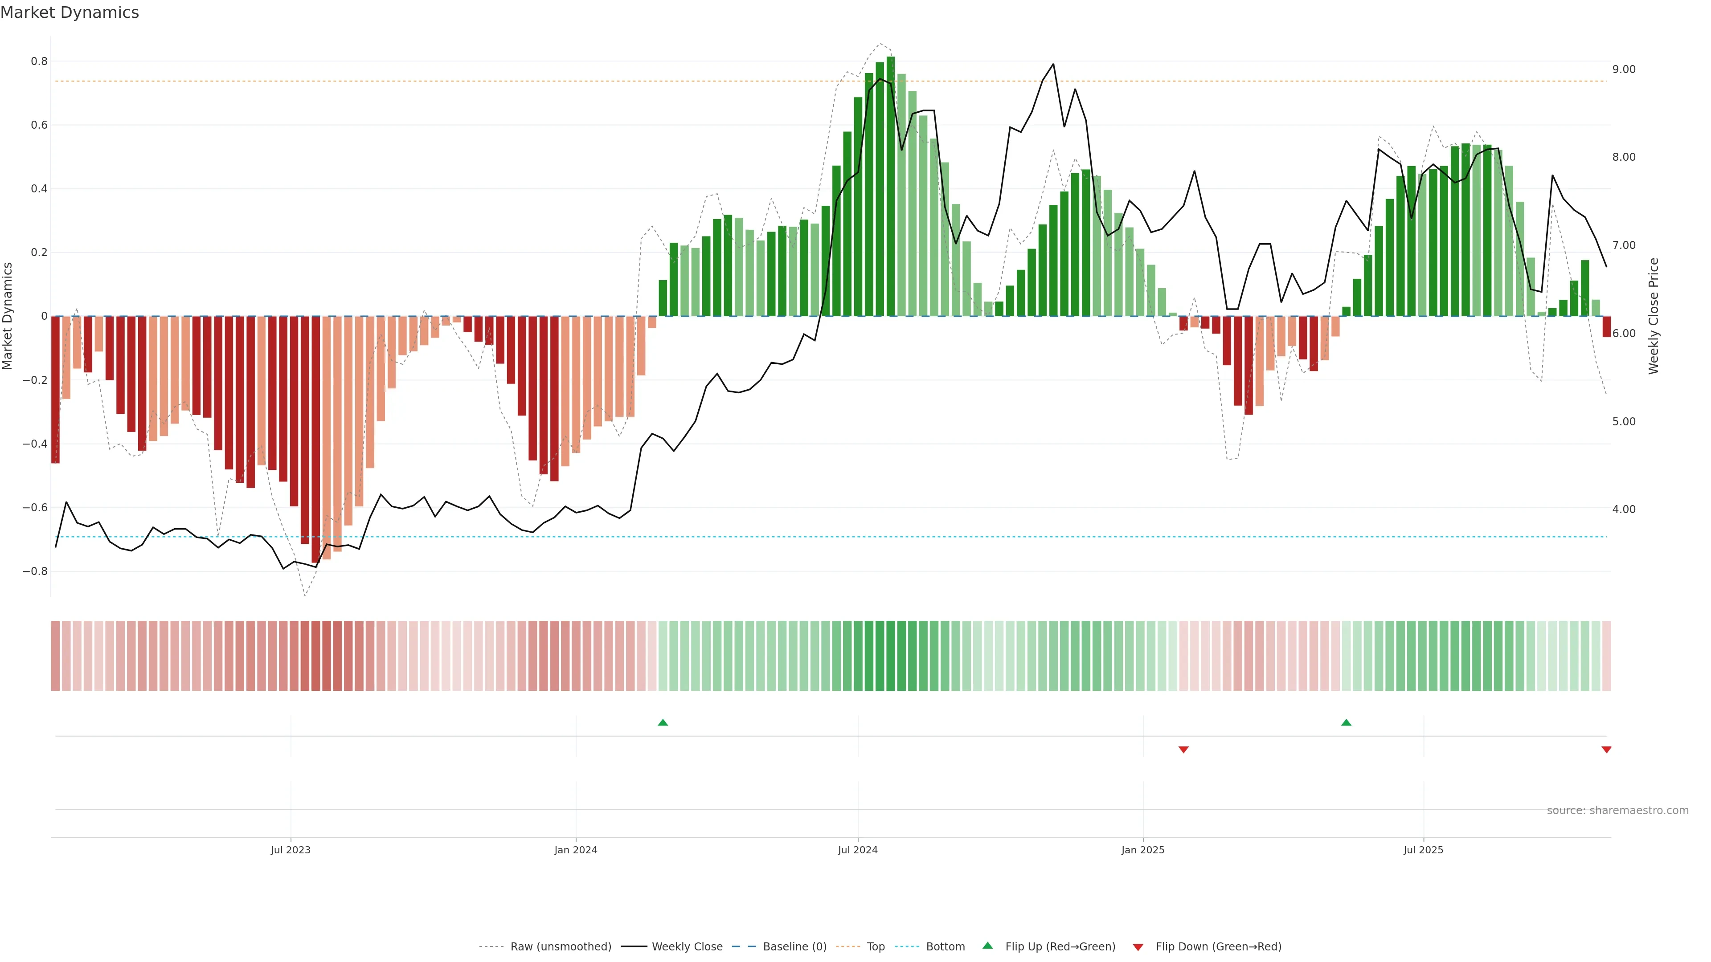Click the second green Flip Up triangle marker
Viewport: 1711px width, 962px height.
(x=1346, y=722)
